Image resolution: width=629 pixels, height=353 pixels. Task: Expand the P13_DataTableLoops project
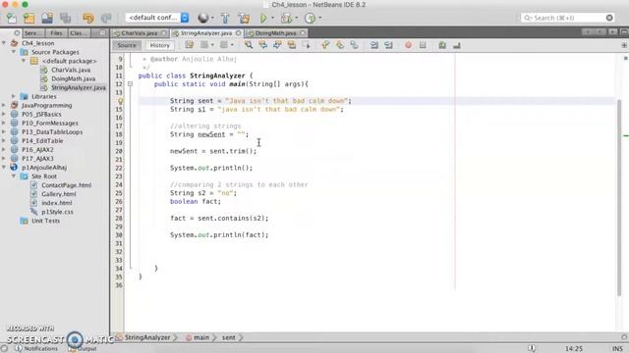(x=4, y=131)
